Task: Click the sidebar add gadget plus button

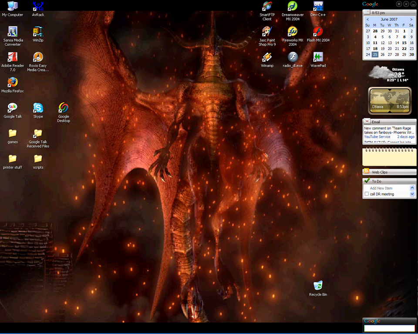Action: (x=399, y=4)
